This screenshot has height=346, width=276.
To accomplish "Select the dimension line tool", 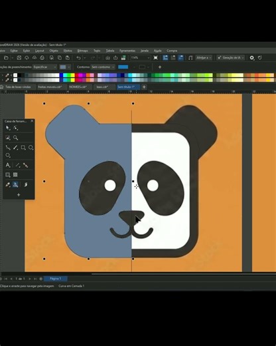I will pyautogui.click(x=18, y=165).
